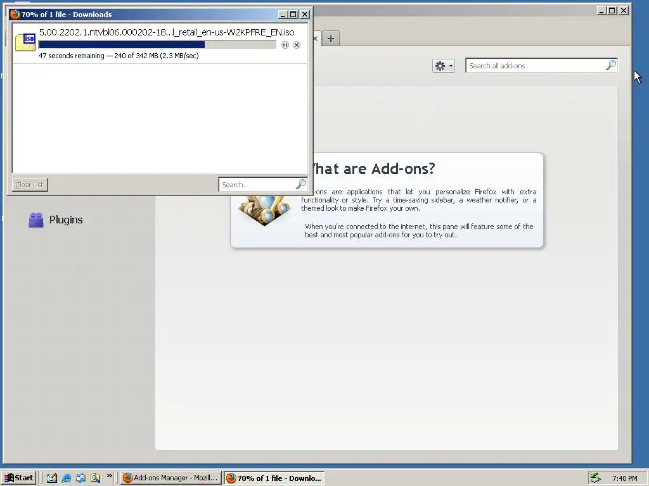The image size is (649, 486).
Task: Click the 7:40 PM clock
Action: pyautogui.click(x=624, y=478)
